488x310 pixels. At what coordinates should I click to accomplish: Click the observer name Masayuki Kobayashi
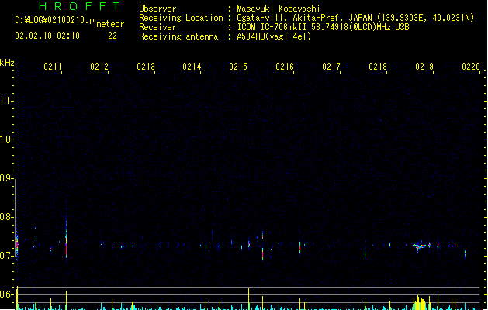click(279, 9)
